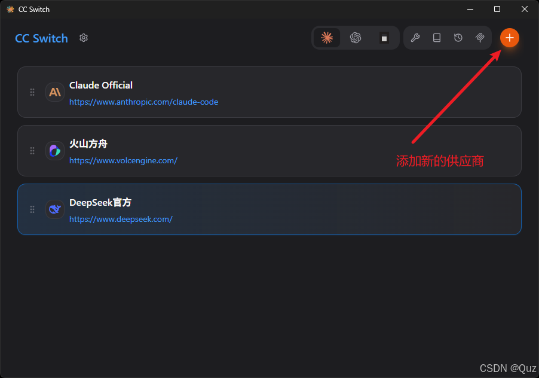
Task: Open the paperclip-style icon in toolbar
Action: pos(480,38)
